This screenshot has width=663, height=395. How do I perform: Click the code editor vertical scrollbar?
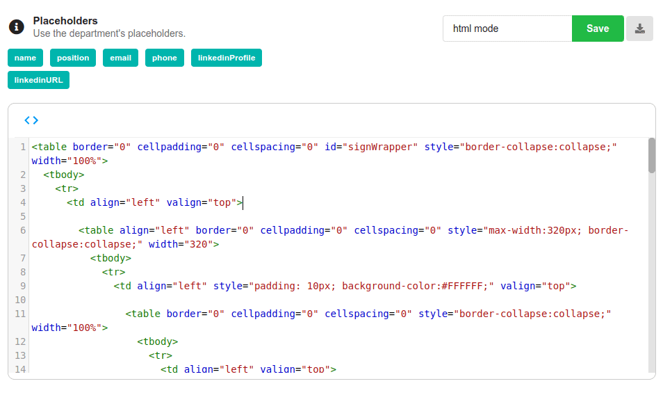click(652, 156)
